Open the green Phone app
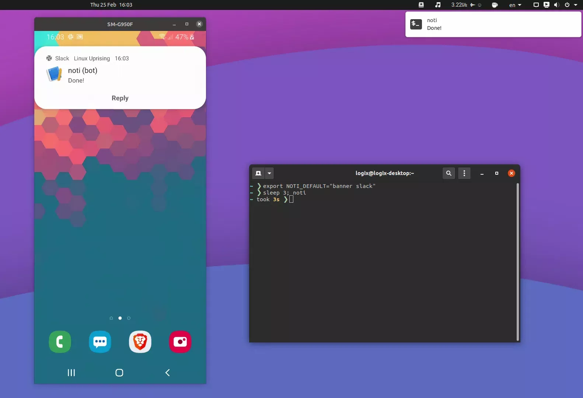Image resolution: width=583 pixels, height=398 pixels. coord(60,342)
